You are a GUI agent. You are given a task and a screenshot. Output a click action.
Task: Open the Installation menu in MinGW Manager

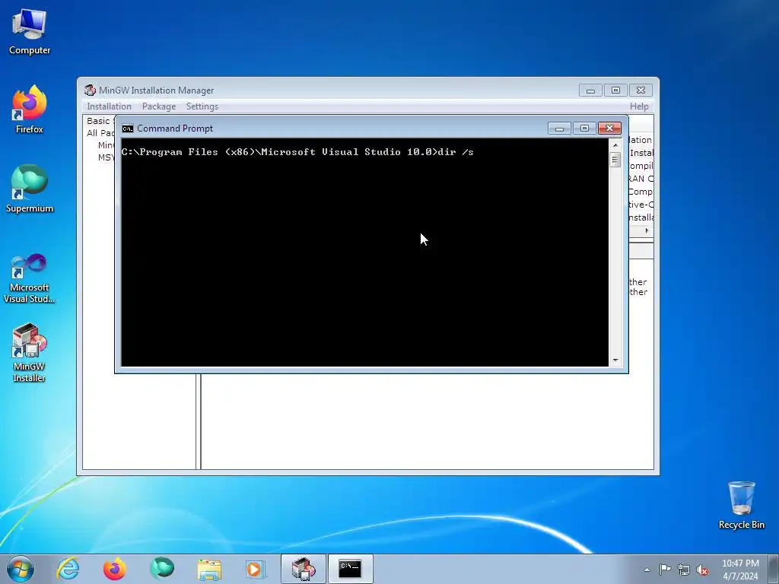[109, 106]
